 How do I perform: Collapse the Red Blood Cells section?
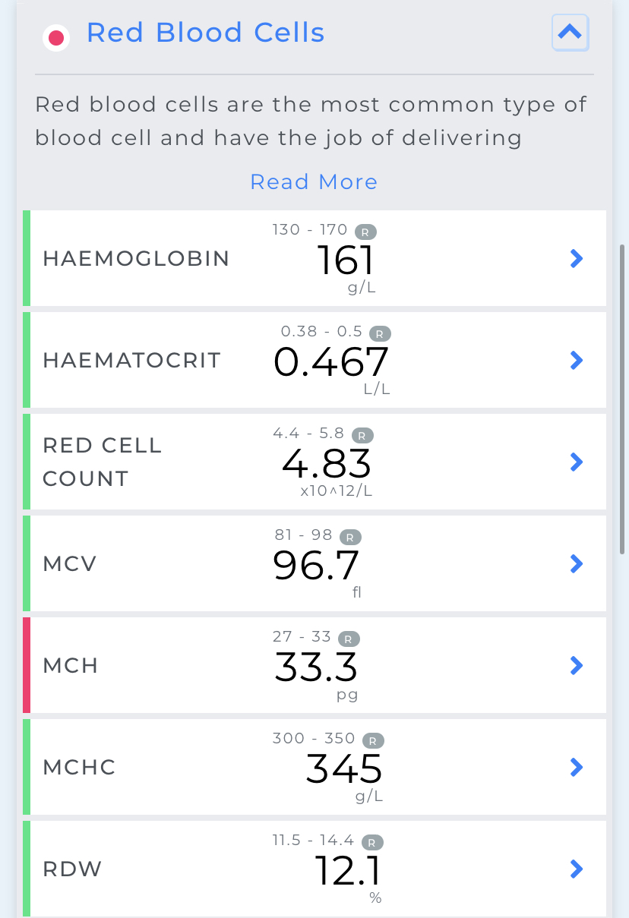(570, 33)
